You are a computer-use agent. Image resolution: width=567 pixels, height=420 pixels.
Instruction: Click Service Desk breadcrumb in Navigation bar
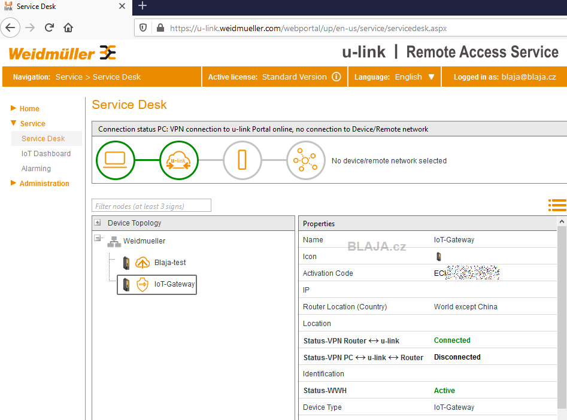(x=116, y=77)
